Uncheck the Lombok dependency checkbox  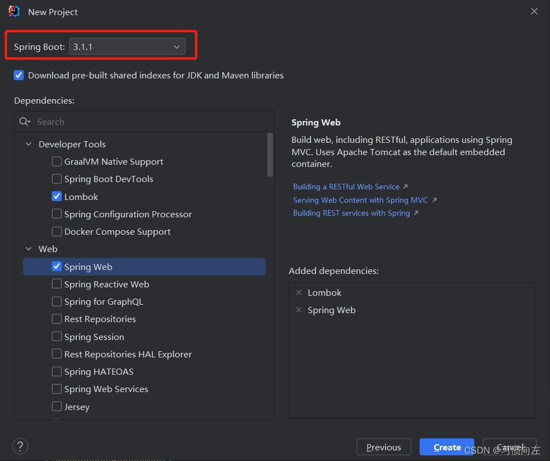tap(57, 197)
